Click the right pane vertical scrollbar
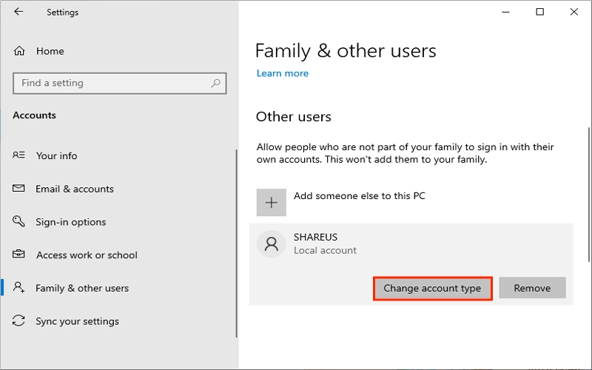The image size is (592, 370). pos(589,195)
